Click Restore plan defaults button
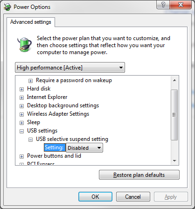 pyautogui.click(x=139, y=175)
